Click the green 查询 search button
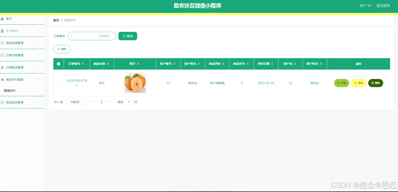The width and height of the screenshot is (398, 192). coord(128,36)
